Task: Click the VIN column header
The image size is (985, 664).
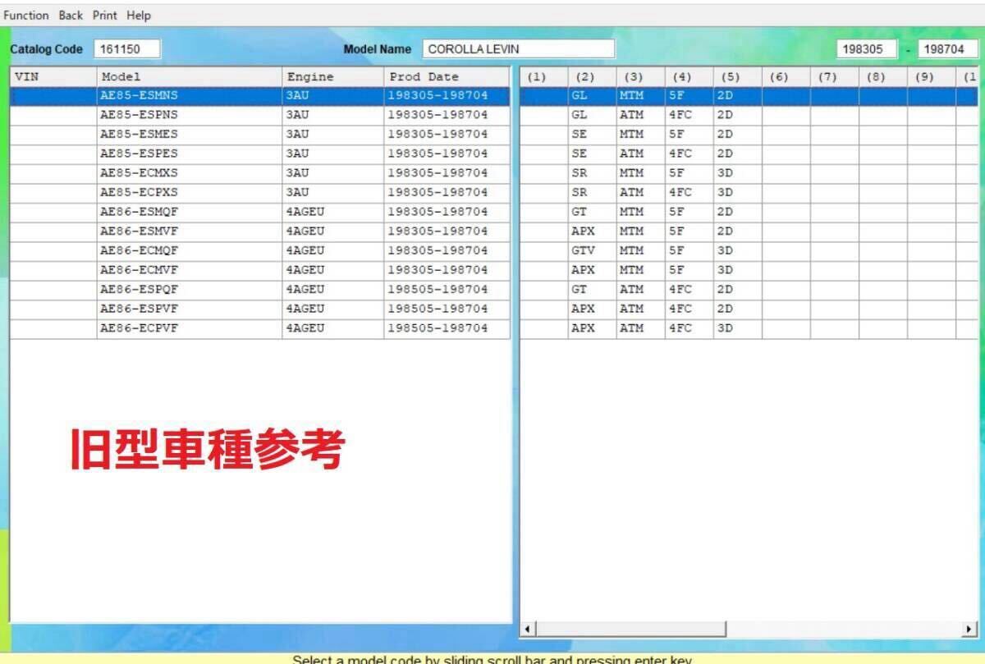Action: 53,76
